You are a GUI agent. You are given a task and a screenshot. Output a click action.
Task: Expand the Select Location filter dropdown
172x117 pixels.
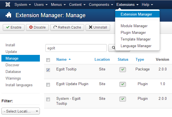21,111
